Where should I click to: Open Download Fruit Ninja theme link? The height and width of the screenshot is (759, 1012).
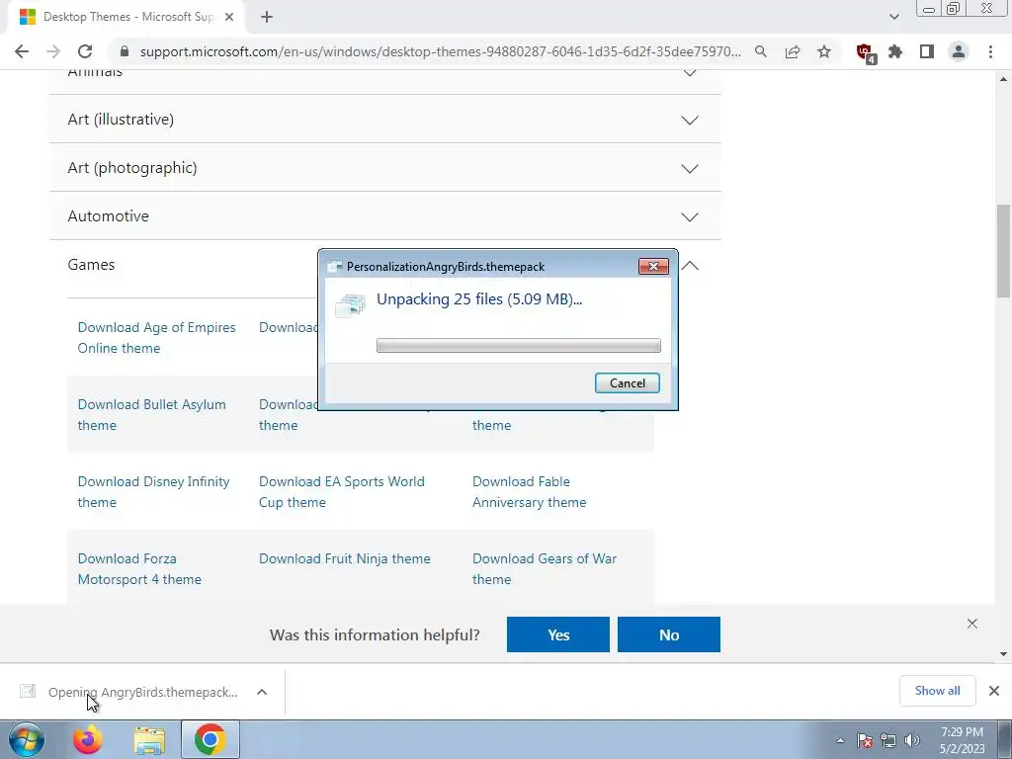point(345,559)
